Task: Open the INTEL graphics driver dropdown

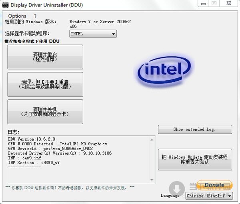Action: tap(93, 34)
